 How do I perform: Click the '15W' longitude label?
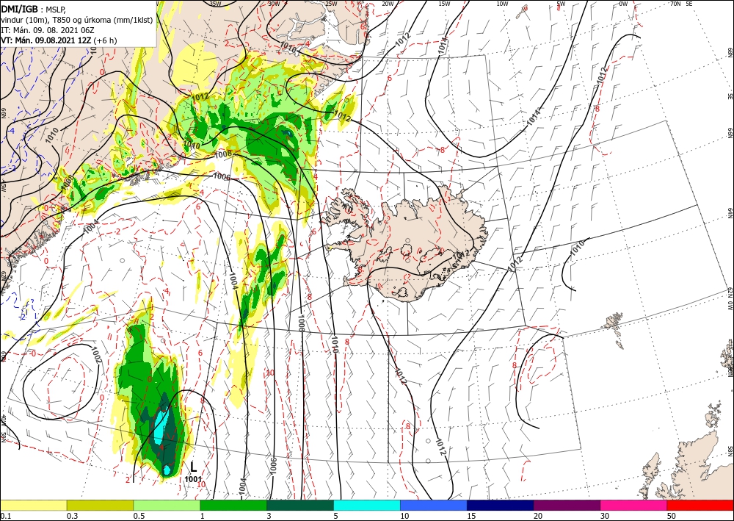click(444, 4)
